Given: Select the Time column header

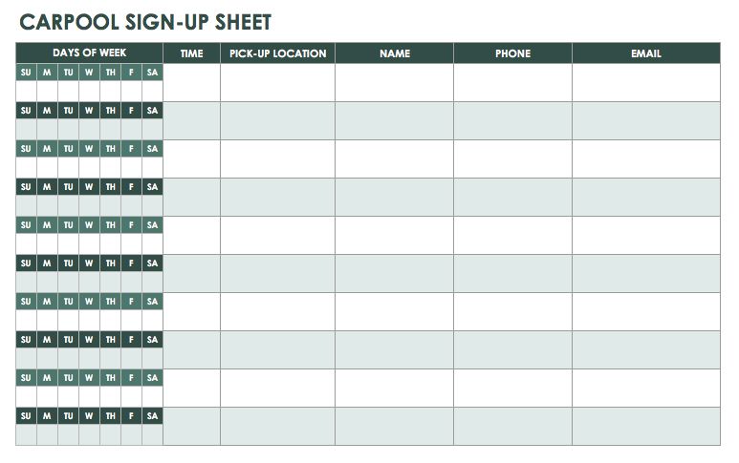Looking at the screenshot, I should 191,53.
